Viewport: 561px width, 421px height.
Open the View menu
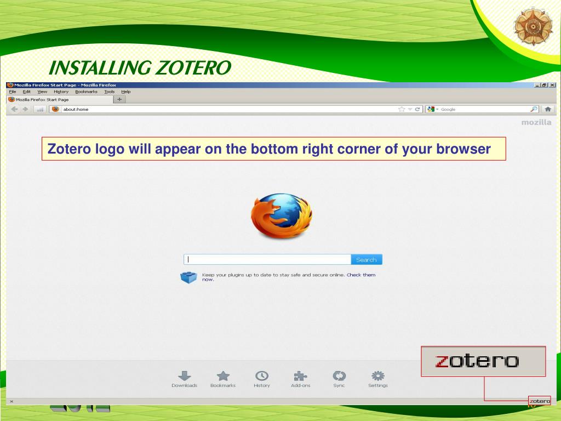click(42, 92)
